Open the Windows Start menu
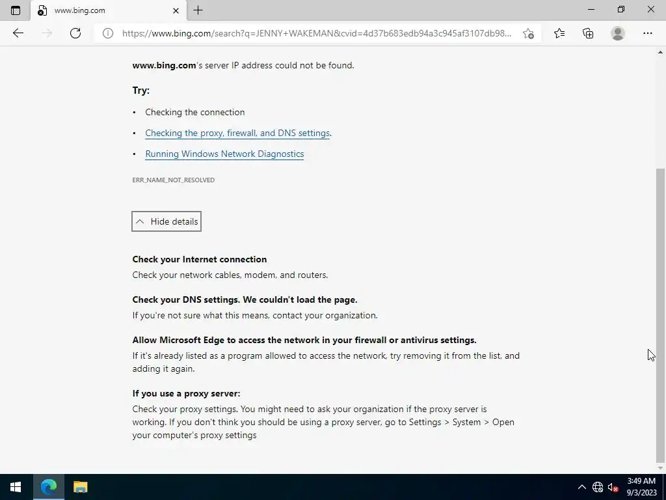 16,487
